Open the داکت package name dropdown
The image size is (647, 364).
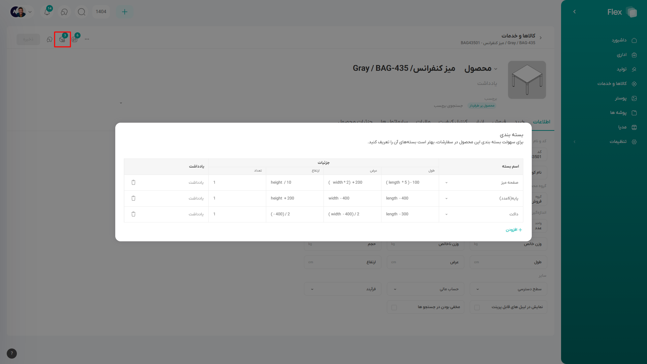pyautogui.click(x=446, y=214)
